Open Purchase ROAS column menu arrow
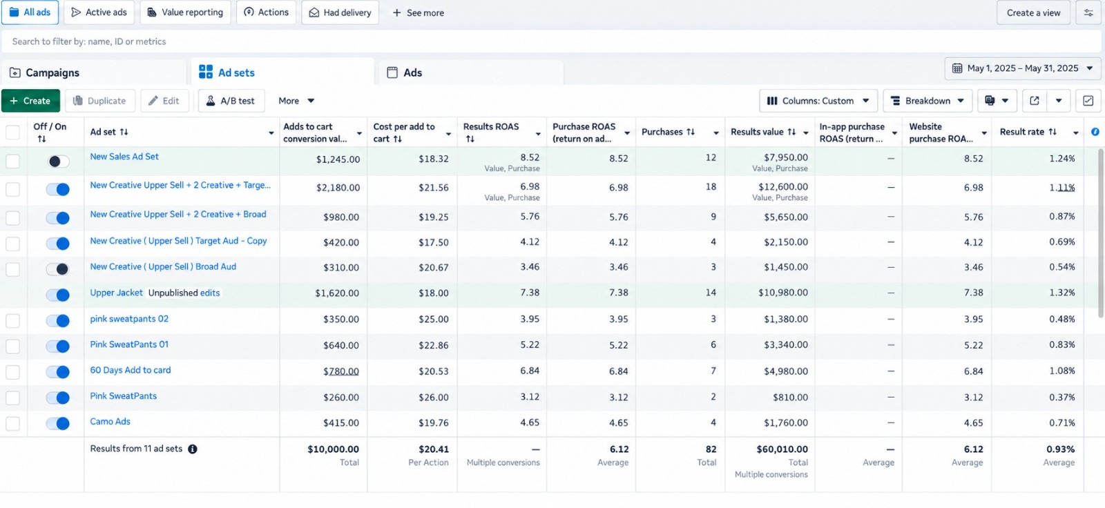This screenshot has width=1105, height=508. [627, 133]
